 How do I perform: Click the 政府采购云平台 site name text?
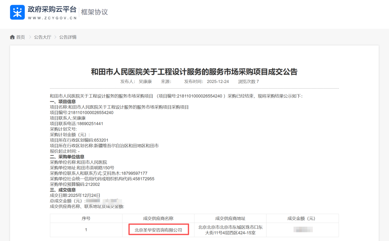click(x=52, y=9)
